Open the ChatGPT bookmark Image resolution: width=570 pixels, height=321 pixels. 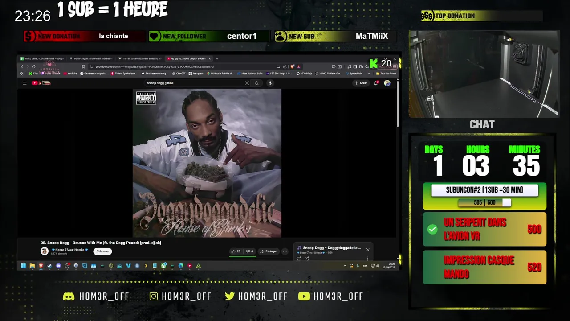[x=179, y=74]
